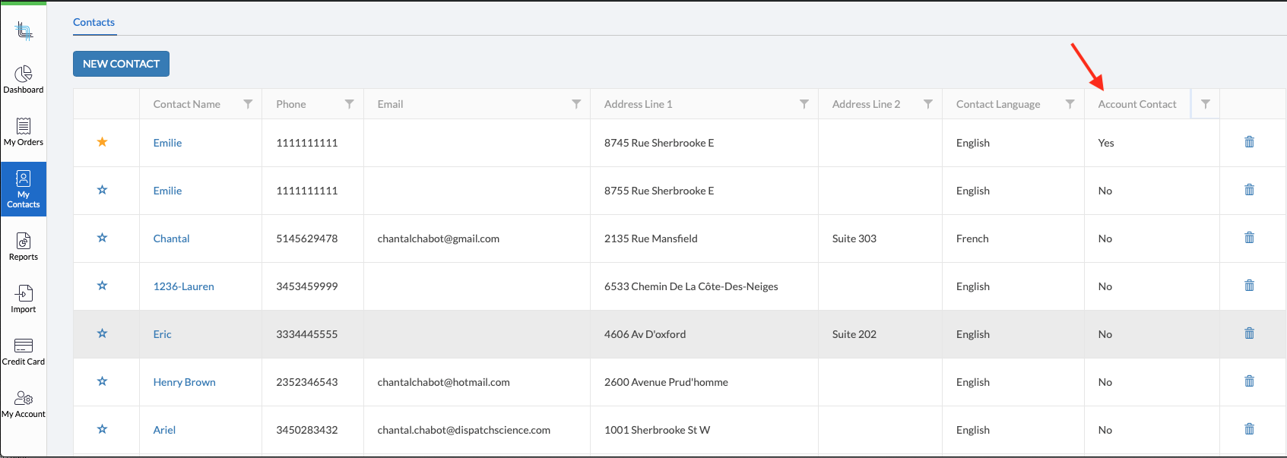
Task: Unfavorite Emilie at 8745 Rue Sherbrooke
Action: click(102, 142)
